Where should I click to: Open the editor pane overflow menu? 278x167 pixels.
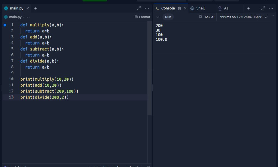click(x=147, y=8)
